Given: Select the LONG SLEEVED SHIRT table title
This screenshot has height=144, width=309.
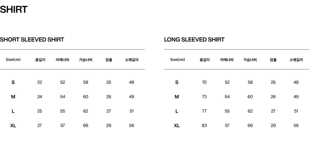Looking at the screenshot, I should click(194, 40).
